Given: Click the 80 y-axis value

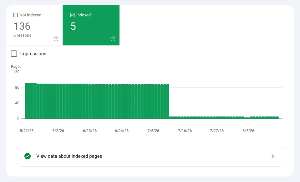Looking at the screenshot, I should tap(17, 87).
